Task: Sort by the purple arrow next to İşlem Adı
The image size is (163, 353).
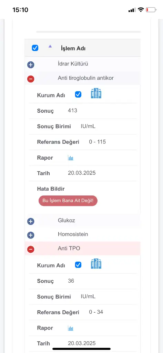Action: (x=50, y=46)
